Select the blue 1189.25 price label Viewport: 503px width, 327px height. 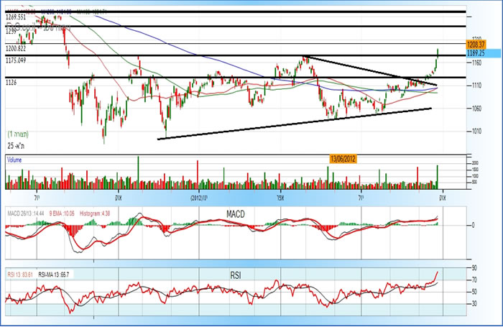[x=476, y=53]
